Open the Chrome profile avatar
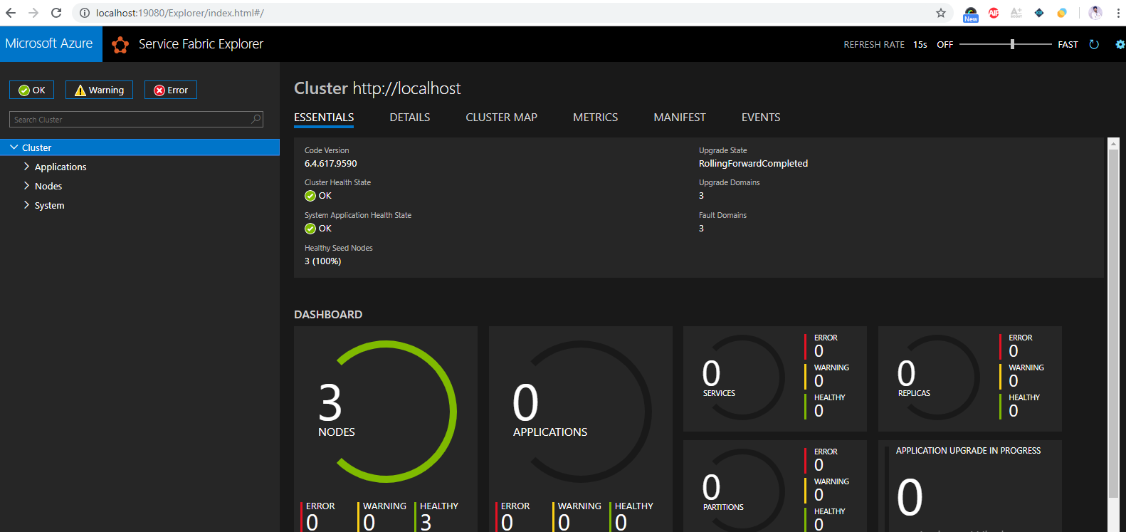Image resolution: width=1126 pixels, height=532 pixels. (x=1095, y=13)
